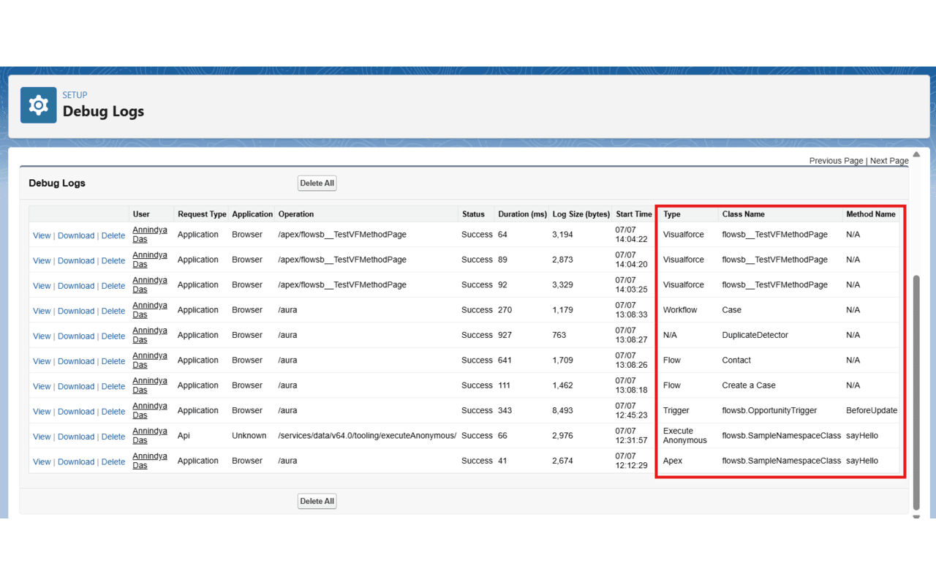The image size is (936, 585).
Task: Open user Annindya Das in OpportunityTrigger row
Action: pyautogui.click(x=150, y=410)
